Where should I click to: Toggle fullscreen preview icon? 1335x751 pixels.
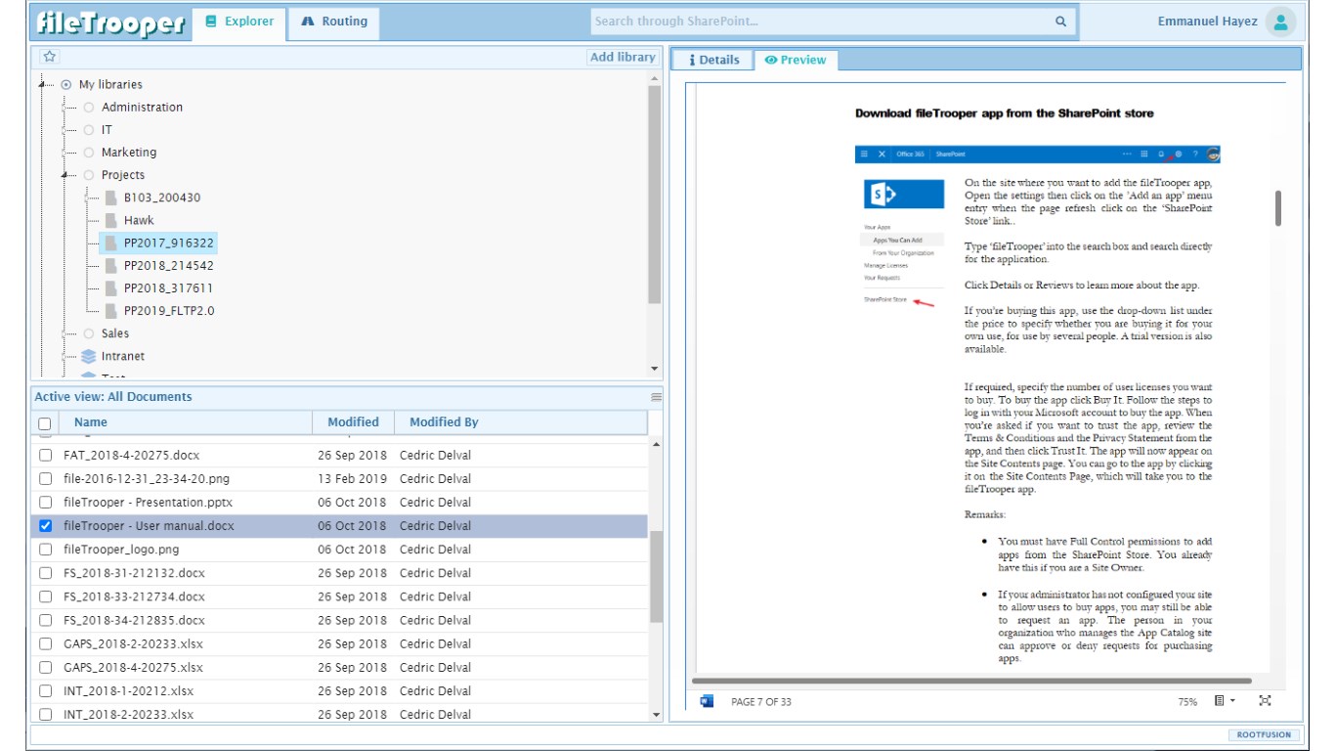(1266, 700)
